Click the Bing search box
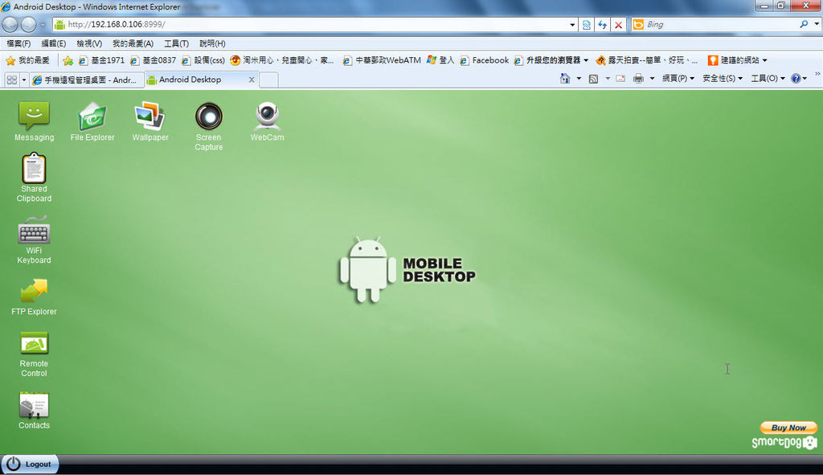This screenshot has height=475, width=823. (x=720, y=24)
